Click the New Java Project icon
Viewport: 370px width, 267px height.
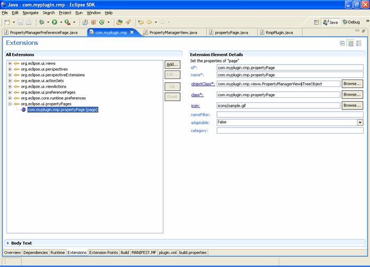(x=85, y=22)
